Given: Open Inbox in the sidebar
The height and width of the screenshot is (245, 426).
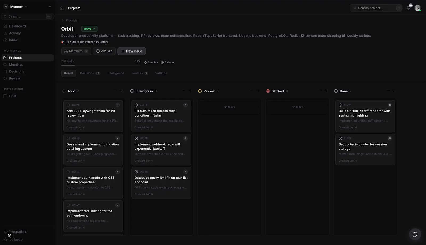Looking at the screenshot, I should click(x=28, y=40).
